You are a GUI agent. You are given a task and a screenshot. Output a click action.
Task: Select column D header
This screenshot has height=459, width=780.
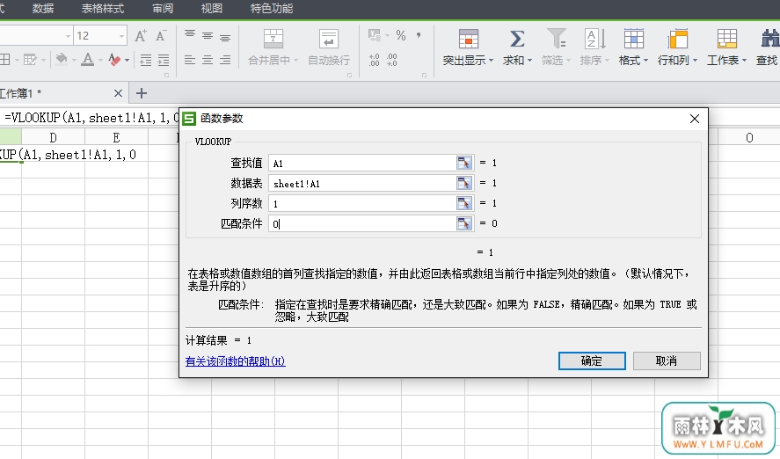[54, 137]
